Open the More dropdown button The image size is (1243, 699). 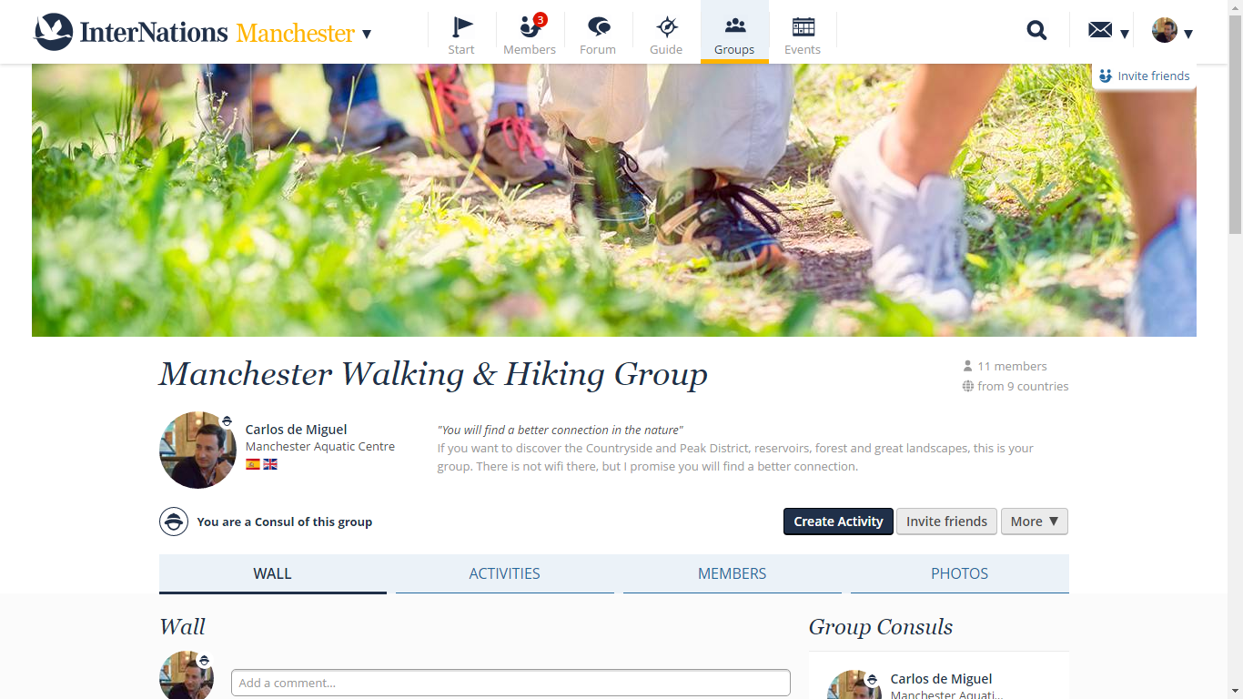point(1035,522)
